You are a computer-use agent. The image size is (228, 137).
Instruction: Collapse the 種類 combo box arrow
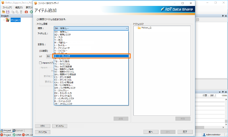click(x=126, y=28)
